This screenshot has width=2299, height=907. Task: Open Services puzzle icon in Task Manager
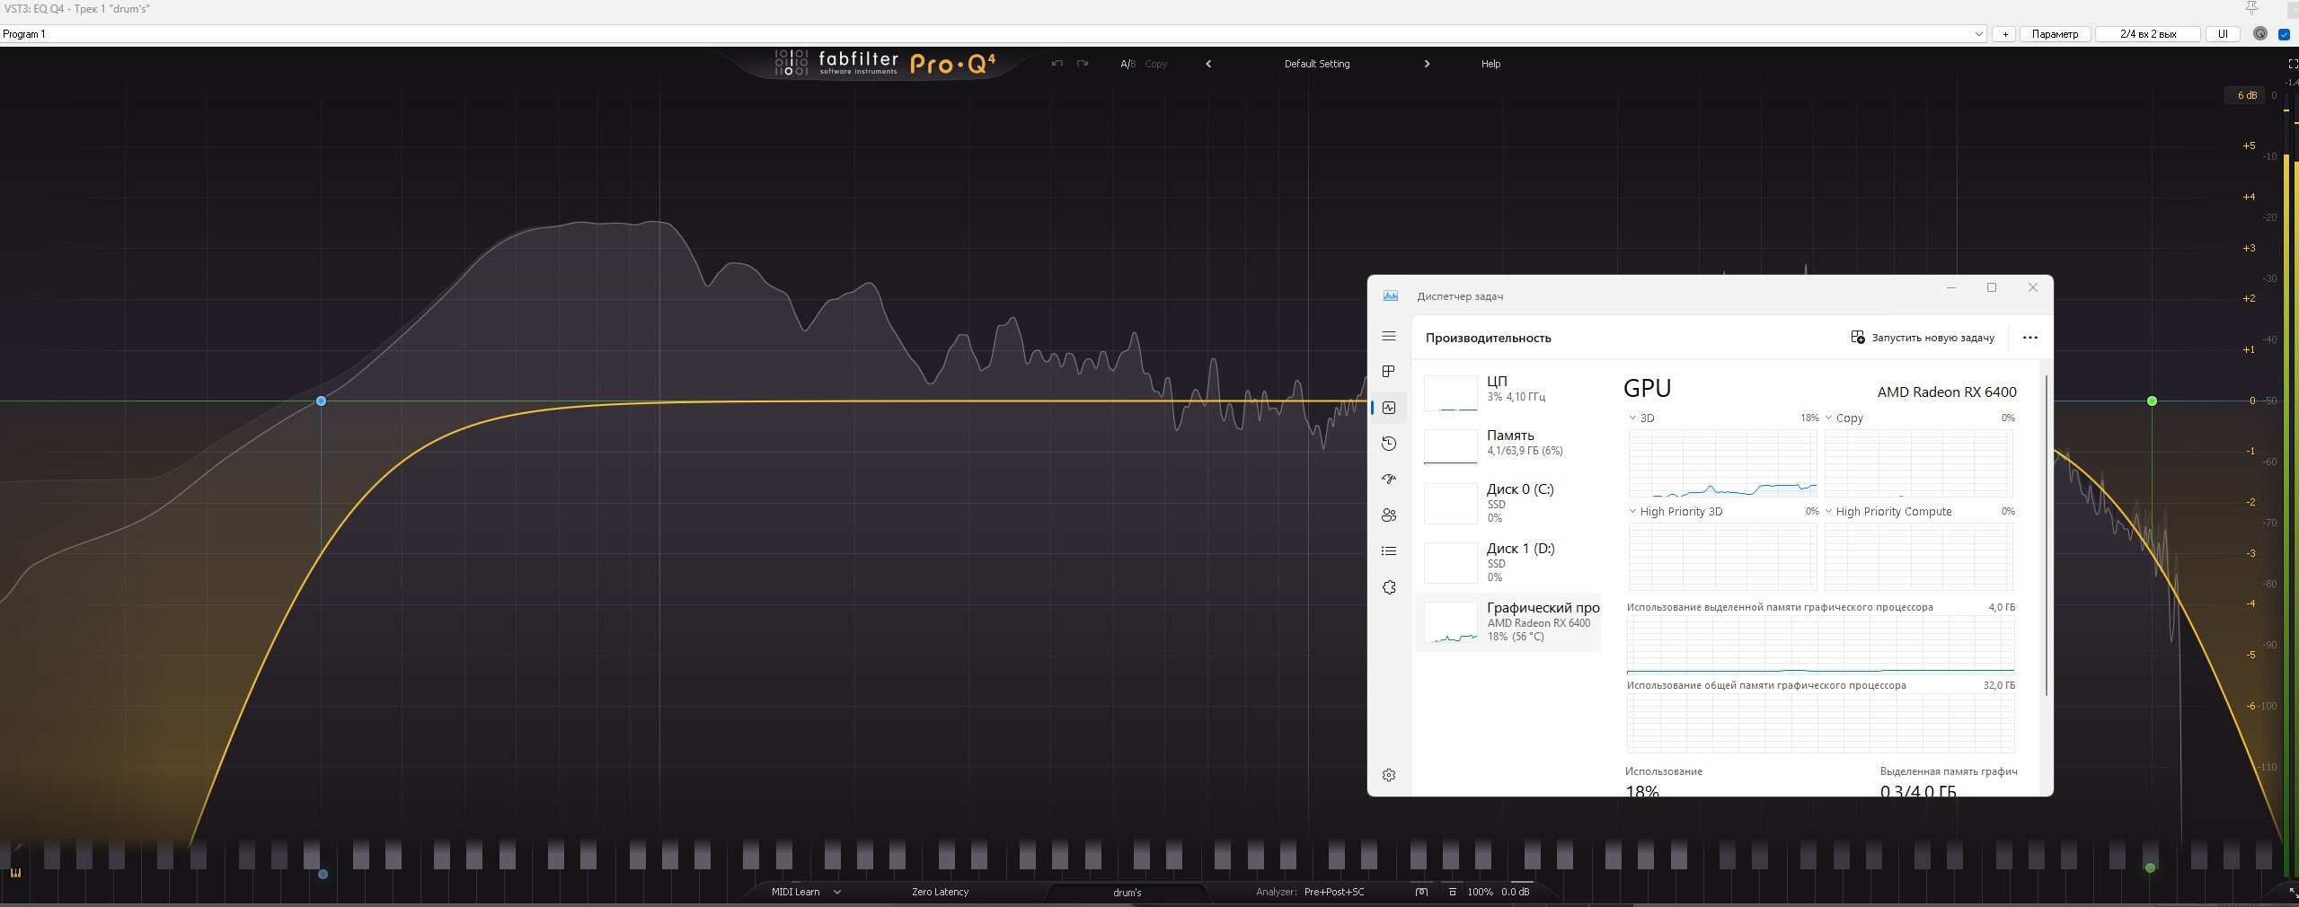[x=1389, y=587]
